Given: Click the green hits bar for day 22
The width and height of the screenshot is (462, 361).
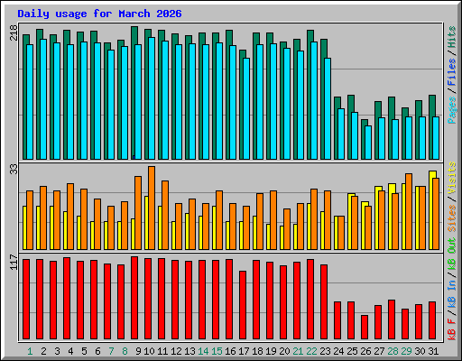Looking at the screenshot, I should (309, 95).
